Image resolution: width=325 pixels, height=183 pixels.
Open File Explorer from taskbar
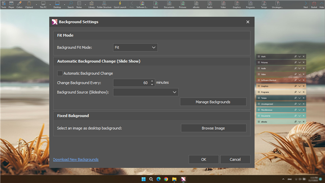coord(174,179)
